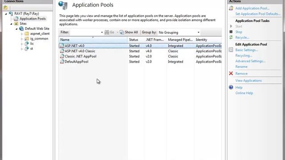
Task: Click the Connections toolbar connect icon
Action: click(5, 8)
